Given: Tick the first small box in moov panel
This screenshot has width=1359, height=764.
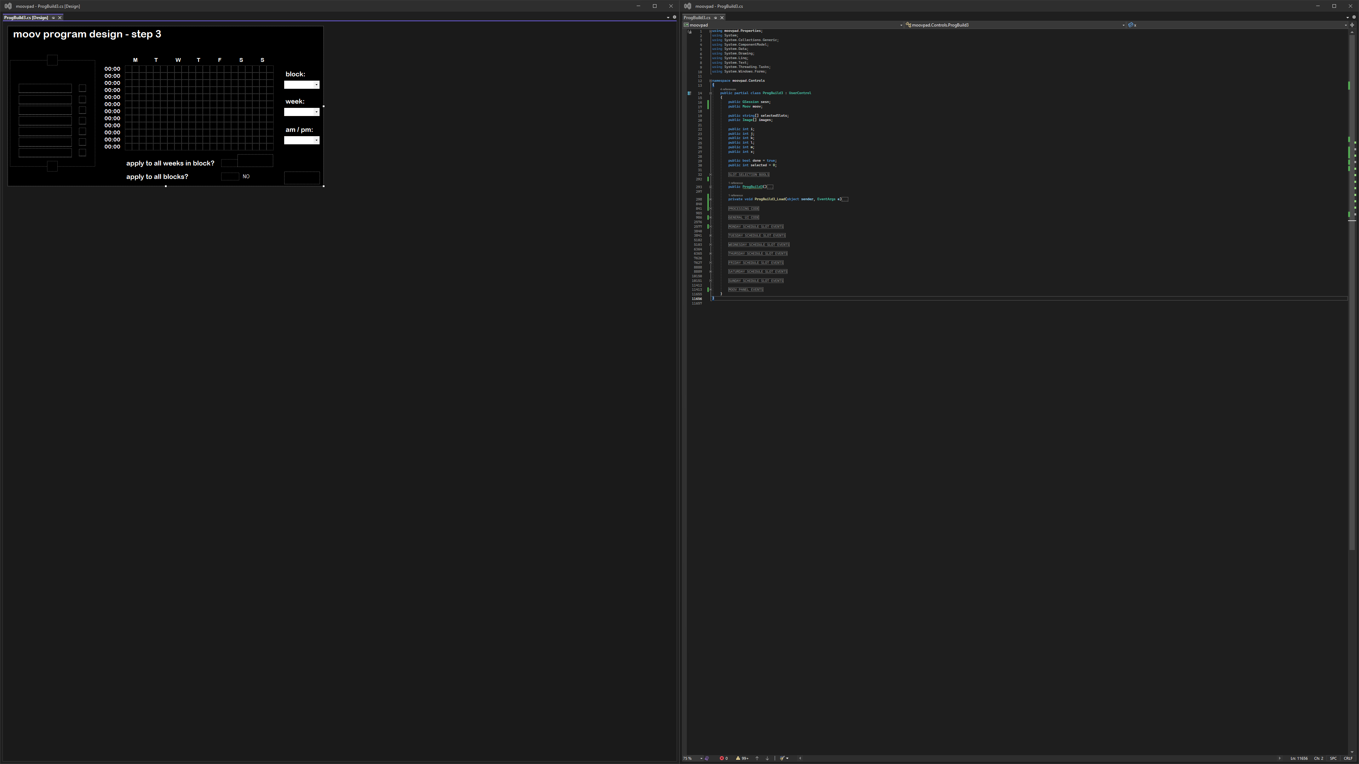Looking at the screenshot, I should (x=82, y=88).
